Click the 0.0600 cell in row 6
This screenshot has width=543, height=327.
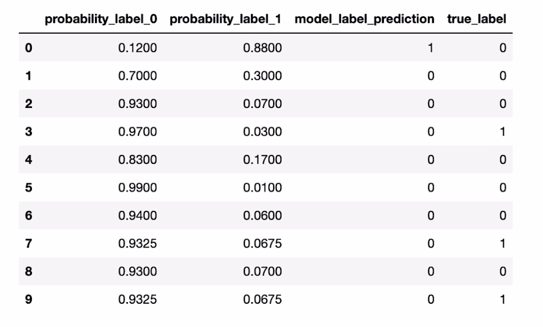(x=262, y=216)
